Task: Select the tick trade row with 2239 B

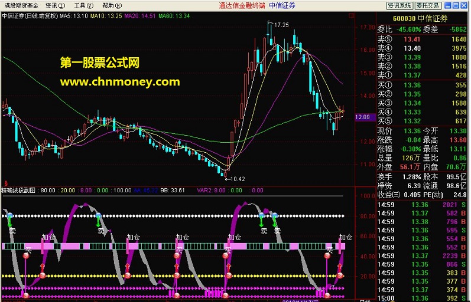Action: (422, 256)
